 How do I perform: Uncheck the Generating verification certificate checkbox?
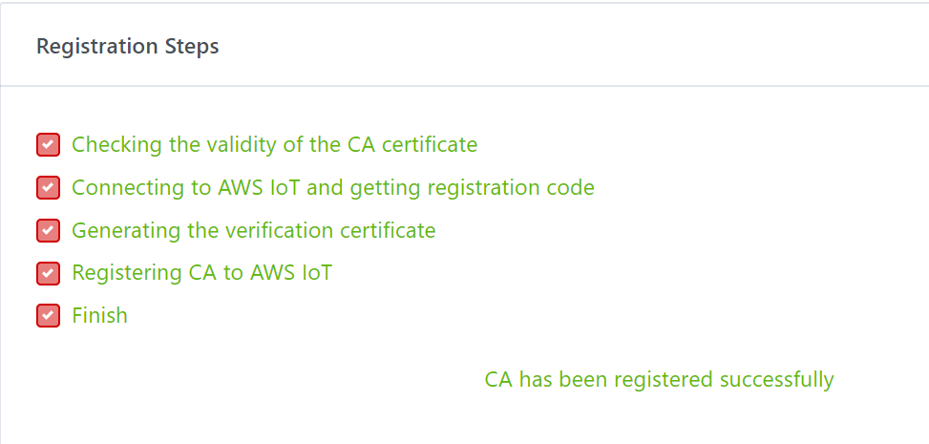(48, 231)
